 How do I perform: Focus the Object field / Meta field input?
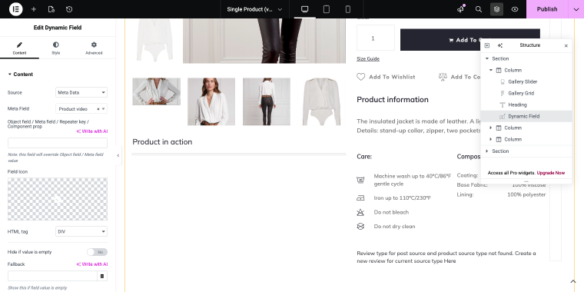tap(58, 143)
